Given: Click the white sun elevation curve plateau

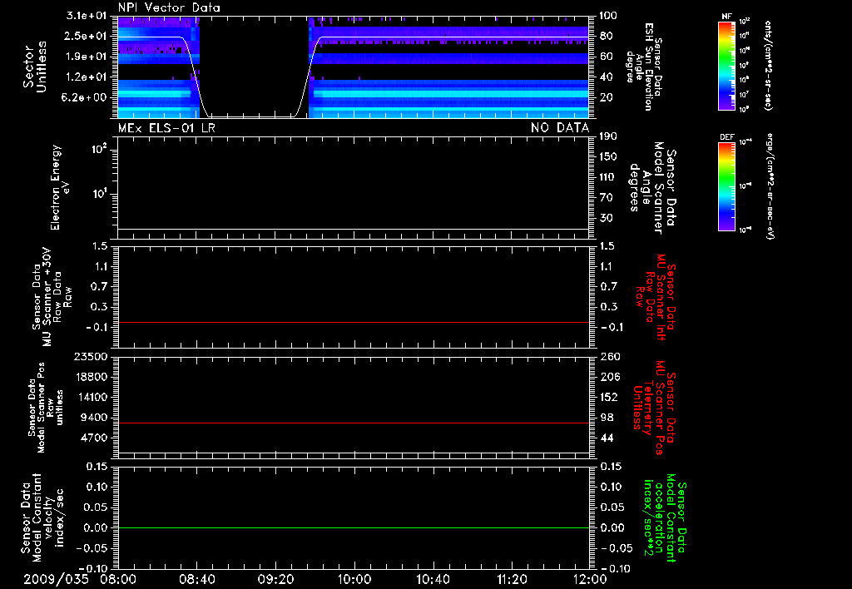Looking at the screenshot, I should (455, 37).
